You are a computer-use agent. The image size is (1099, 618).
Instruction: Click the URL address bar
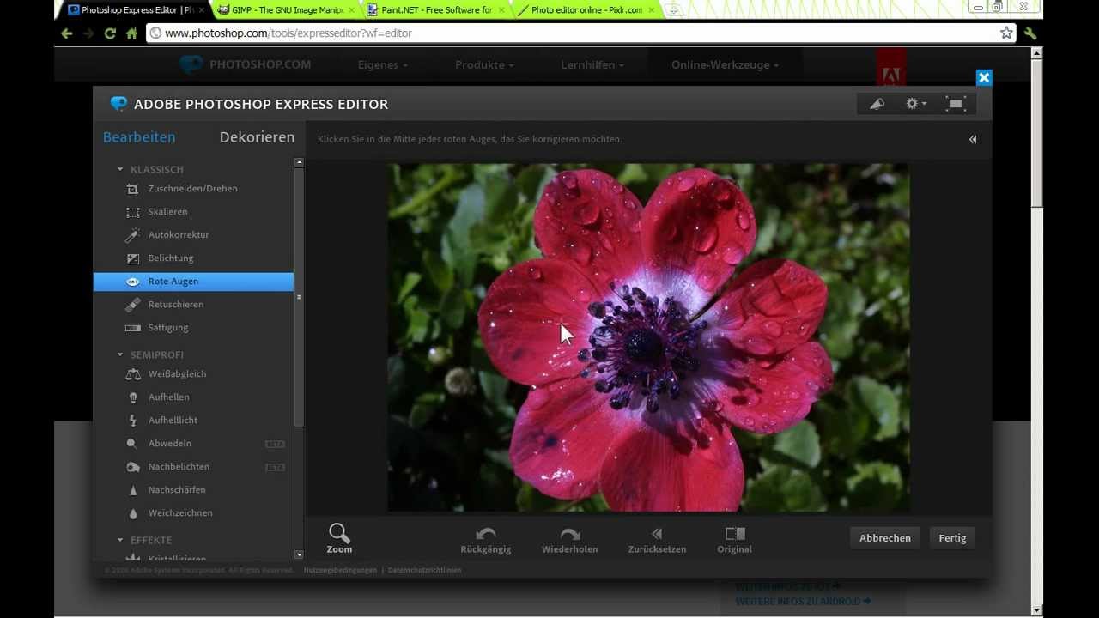coord(575,33)
